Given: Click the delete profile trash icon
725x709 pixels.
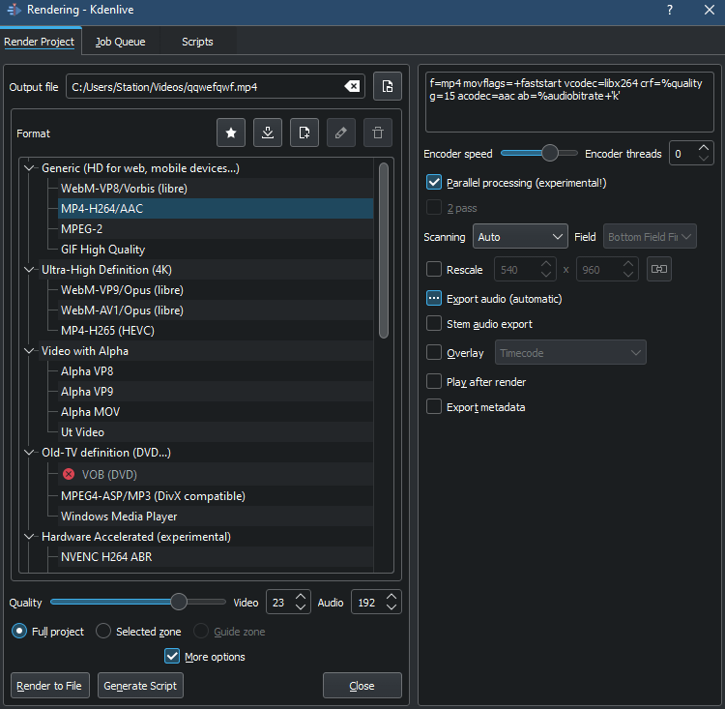Looking at the screenshot, I should (x=378, y=133).
